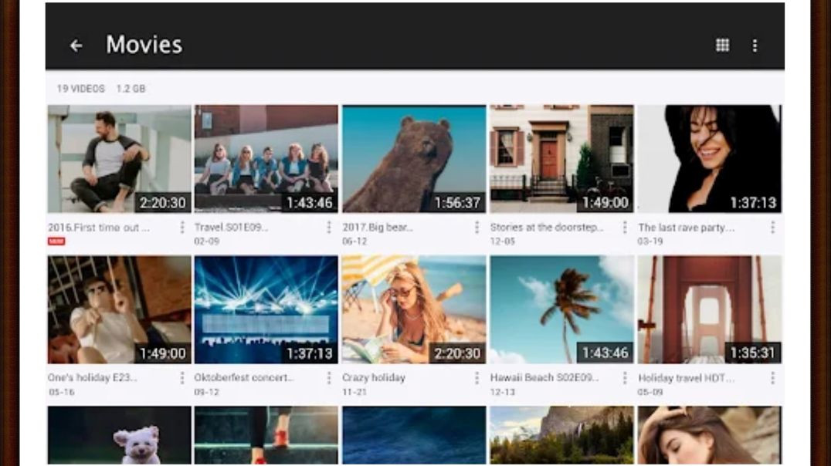Image resolution: width=831 pixels, height=466 pixels.
Task: Expand the Crazy holiday options menu
Action: (x=477, y=378)
